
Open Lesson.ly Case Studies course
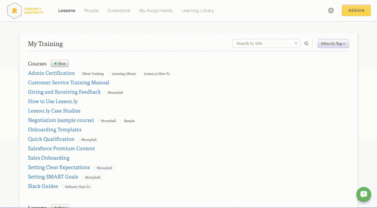click(54, 111)
